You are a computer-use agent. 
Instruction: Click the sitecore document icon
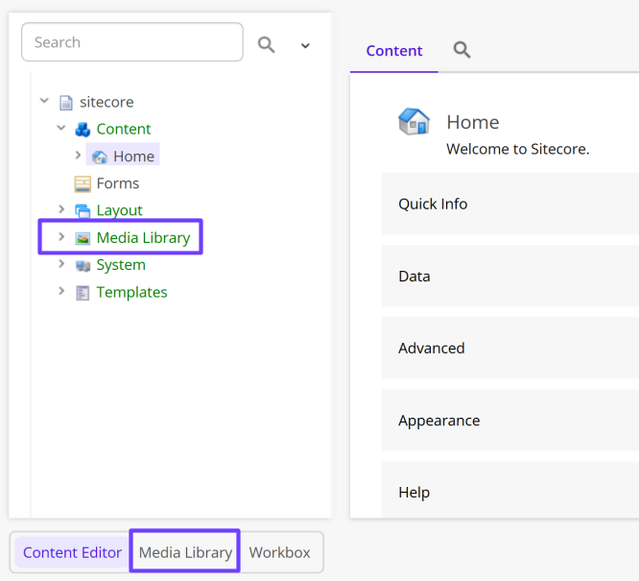point(66,103)
